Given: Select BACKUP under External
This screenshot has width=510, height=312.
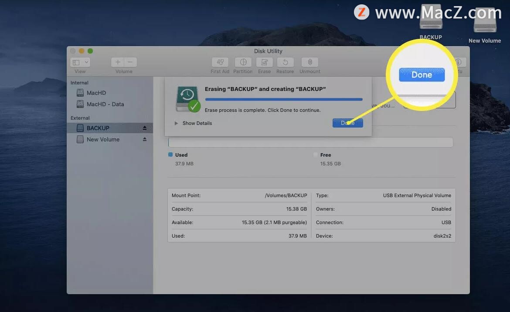Looking at the screenshot, I should click(x=110, y=128).
